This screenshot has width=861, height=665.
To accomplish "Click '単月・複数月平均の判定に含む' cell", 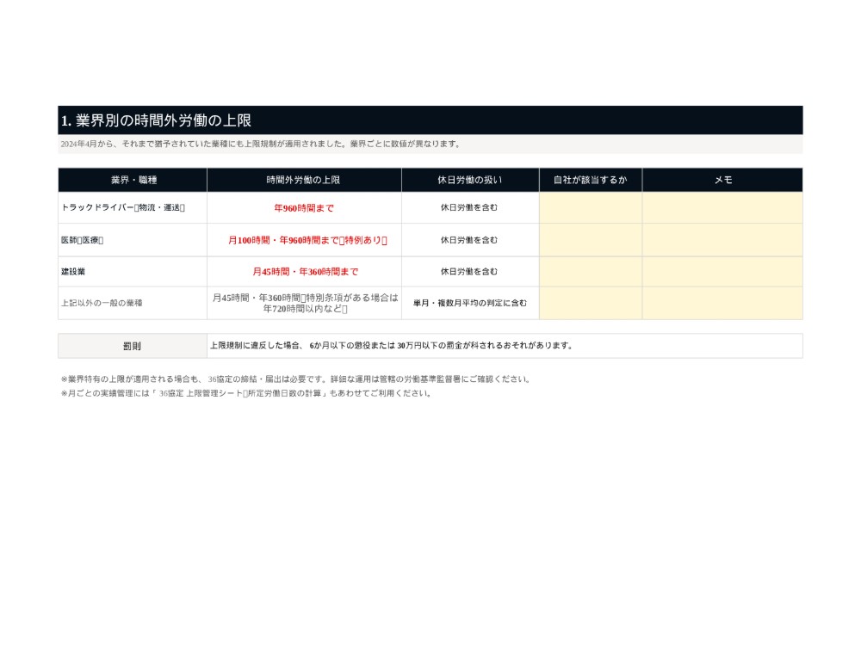I will 470,303.
